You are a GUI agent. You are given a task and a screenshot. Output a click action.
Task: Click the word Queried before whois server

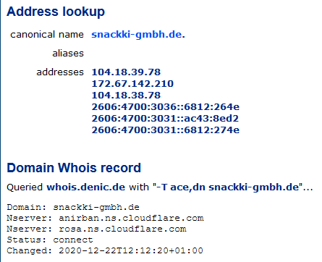coord(25,187)
